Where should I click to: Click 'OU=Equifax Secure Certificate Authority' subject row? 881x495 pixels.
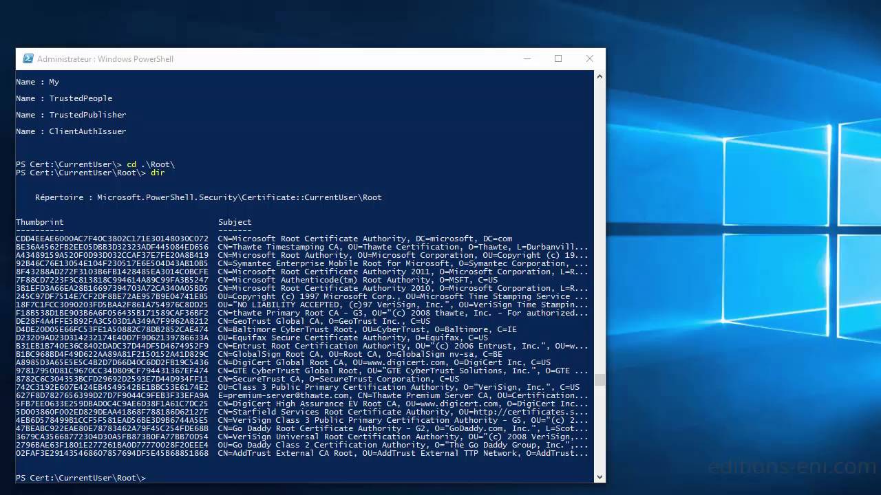coord(353,338)
